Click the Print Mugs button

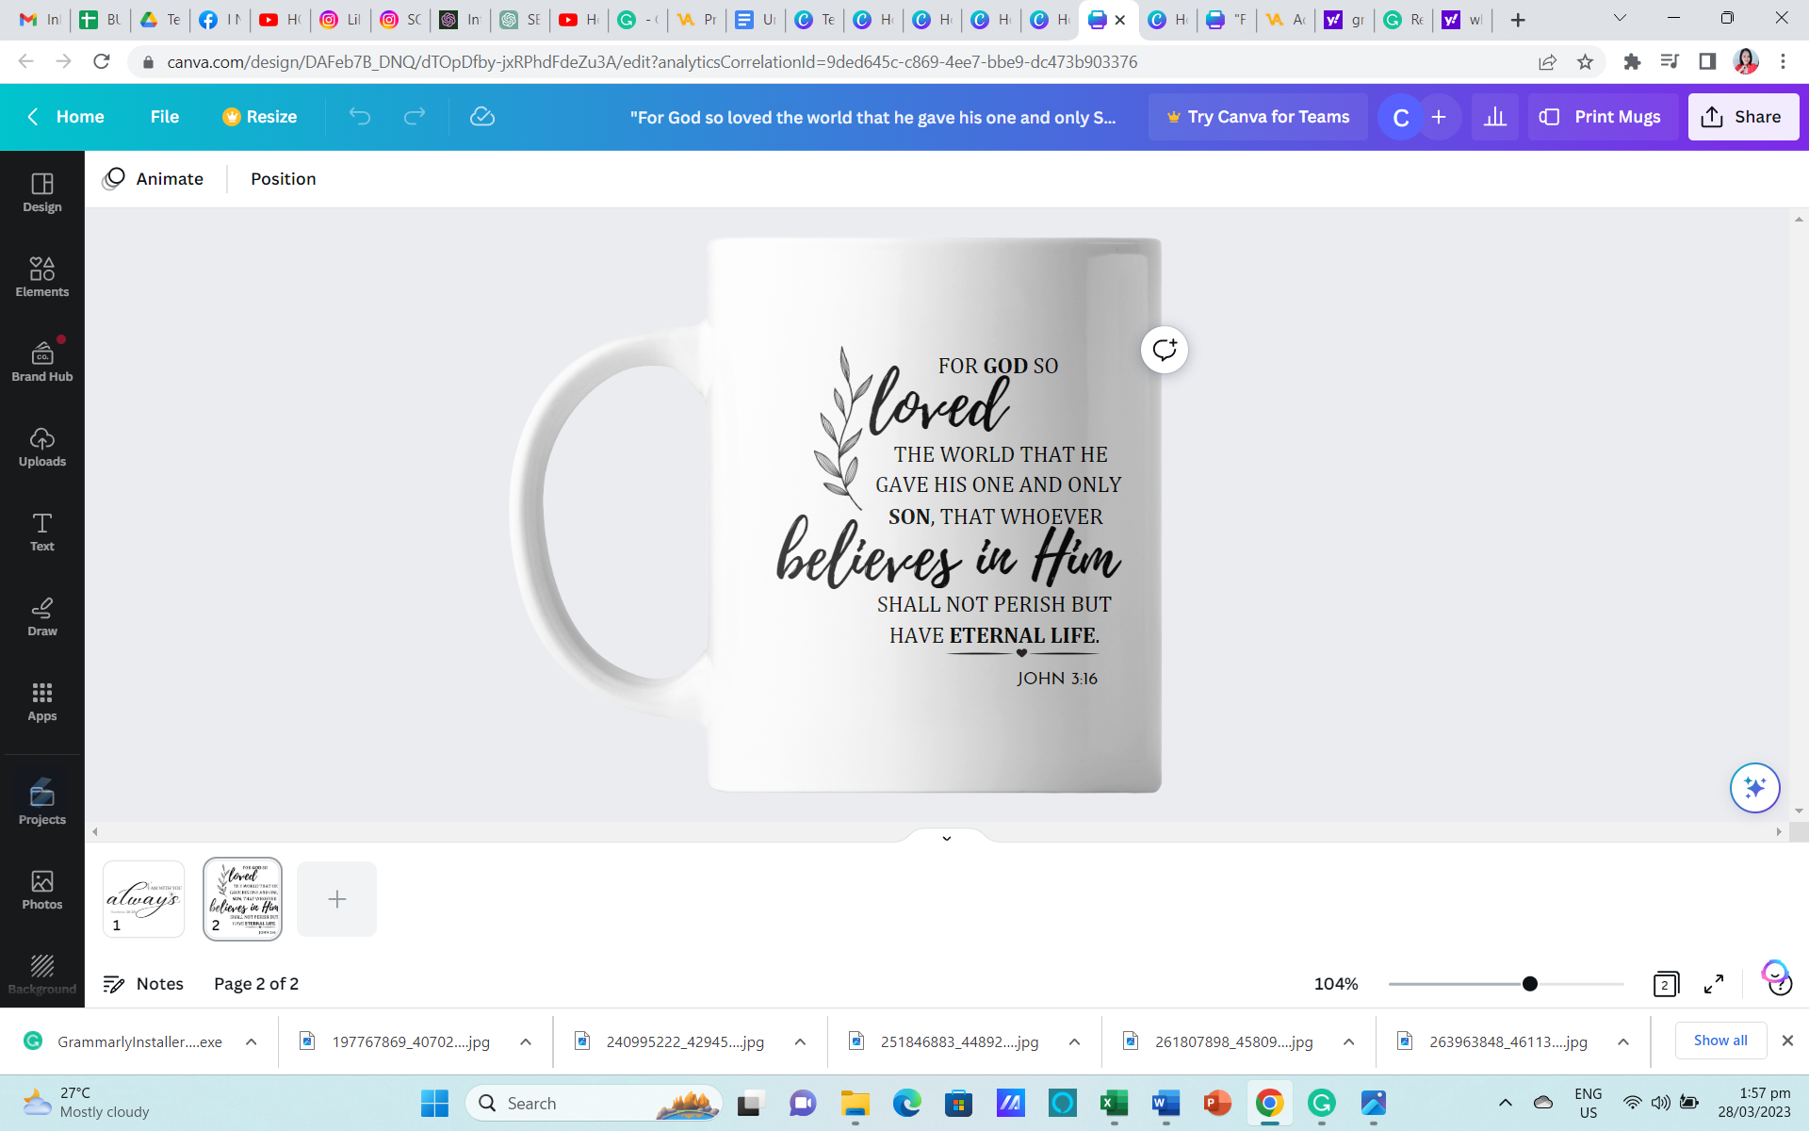point(1601,117)
